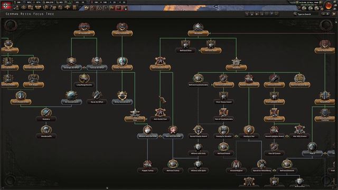Click the Army Innovations II focus label

(x=122, y=102)
